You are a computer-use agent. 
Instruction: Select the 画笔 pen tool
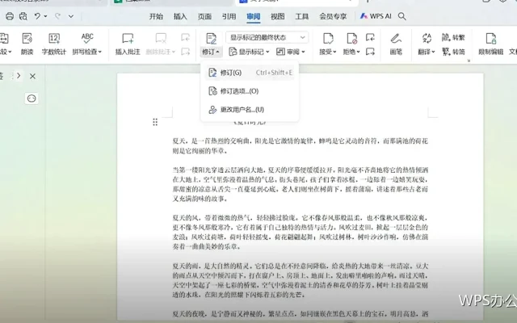tap(396, 44)
